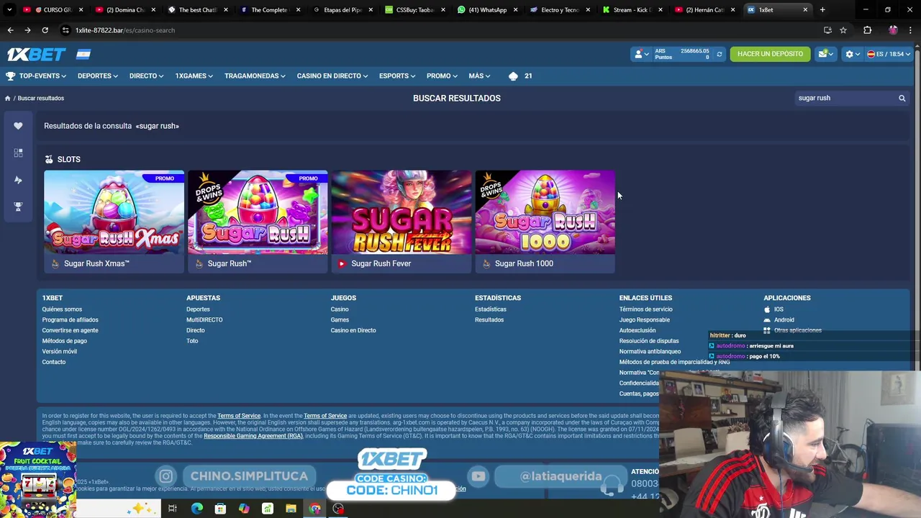Go forward in the browser
Viewport: 921px width, 518px height.
27,30
